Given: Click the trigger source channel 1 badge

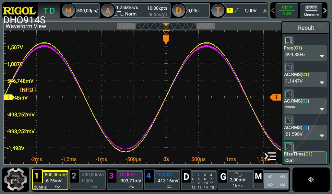Looking at the screenshot, I should [x=230, y=11].
